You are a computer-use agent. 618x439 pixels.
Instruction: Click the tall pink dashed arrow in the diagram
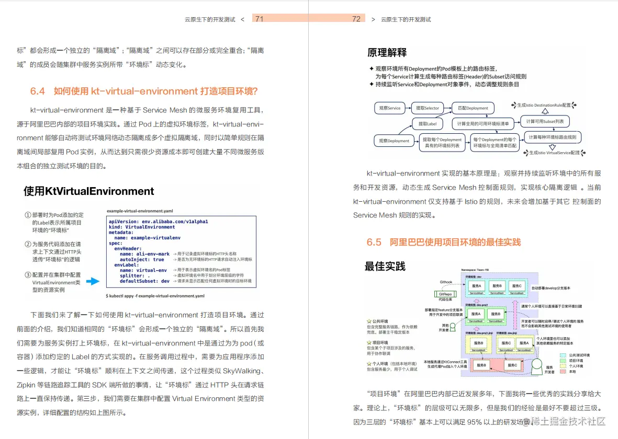tap(515, 315)
